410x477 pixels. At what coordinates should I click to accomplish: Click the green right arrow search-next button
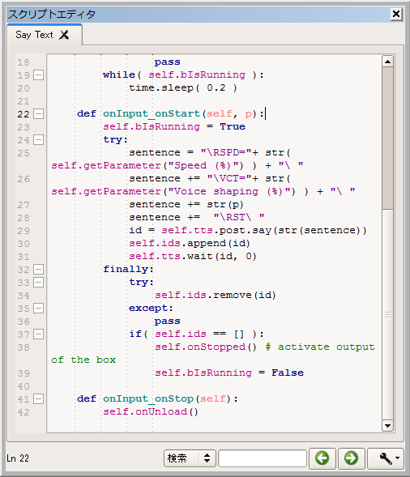click(x=351, y=458)
